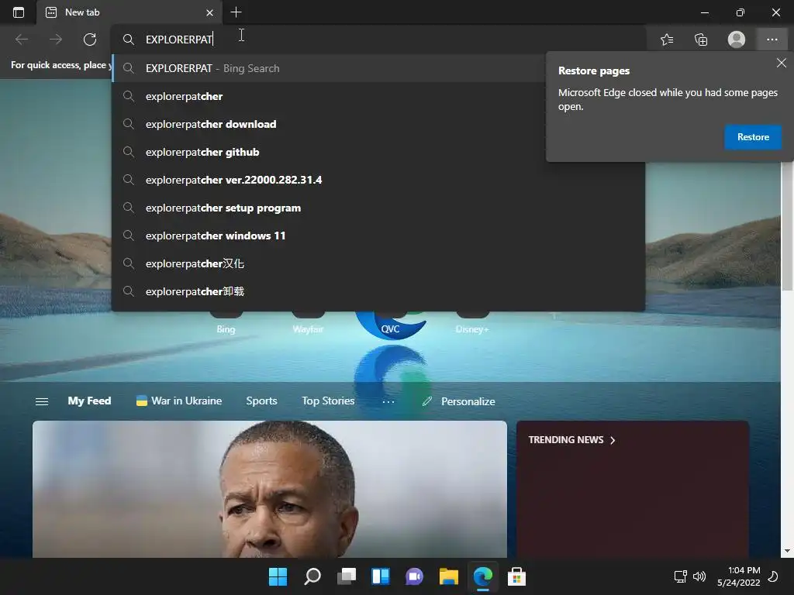Open the TRENDING NEWS heading
This screenshot has height=595, width=794.
click(x=571, y=440)
